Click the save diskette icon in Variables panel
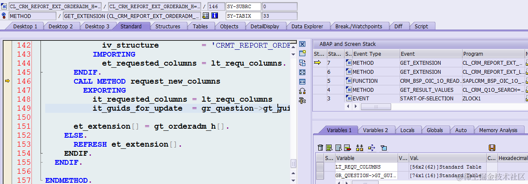This screenshot has width=528, height=184. pos(493,148)
